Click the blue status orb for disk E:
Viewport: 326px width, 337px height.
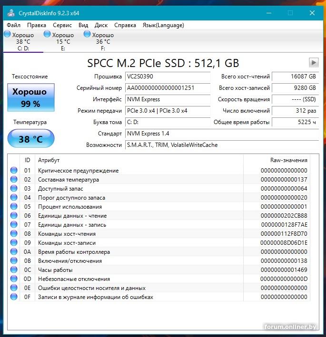(x=47, y=34)
